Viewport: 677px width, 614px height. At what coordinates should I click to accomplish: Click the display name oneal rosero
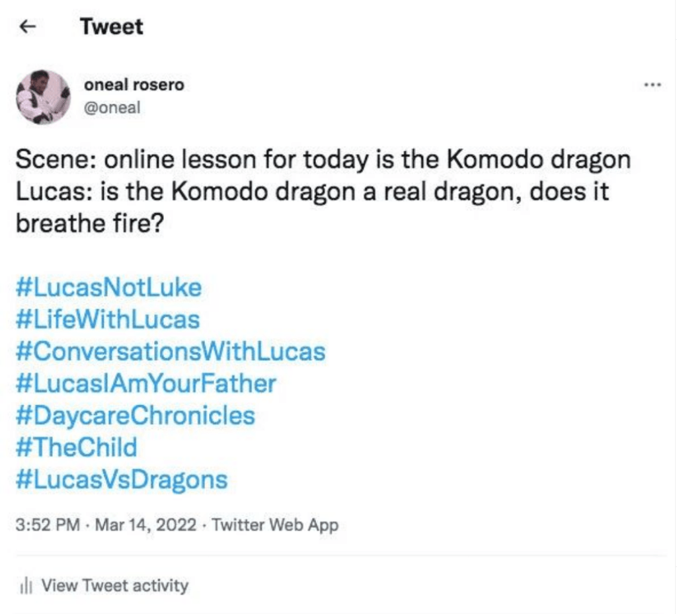pos(134,85)
